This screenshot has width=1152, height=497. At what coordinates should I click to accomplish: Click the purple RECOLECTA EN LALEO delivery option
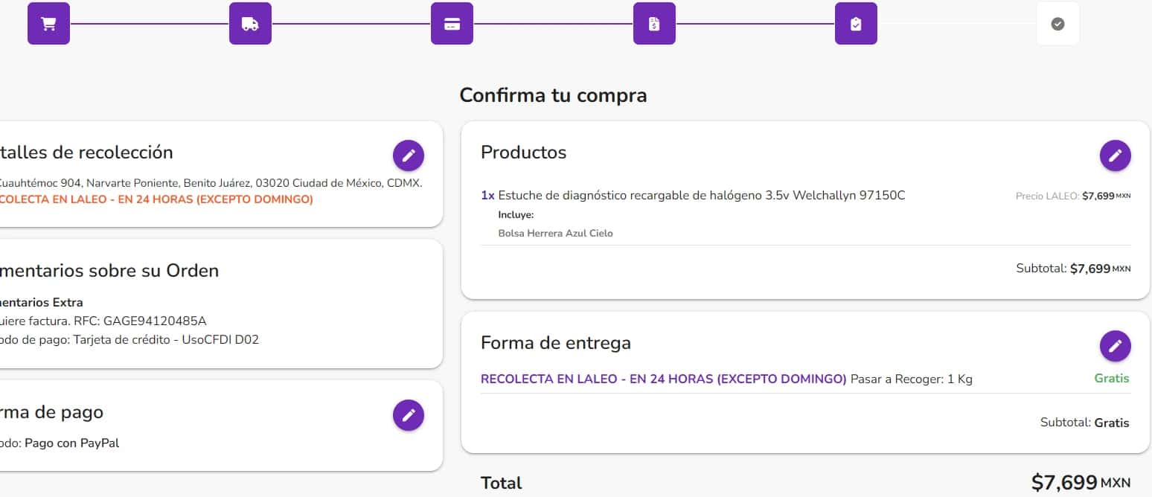pyautogui.click(x=664, y=379)
